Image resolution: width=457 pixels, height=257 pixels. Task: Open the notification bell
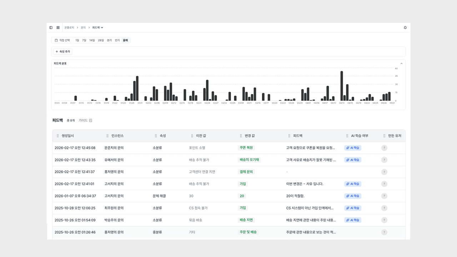pyautogui.click(x=405, y=27)
